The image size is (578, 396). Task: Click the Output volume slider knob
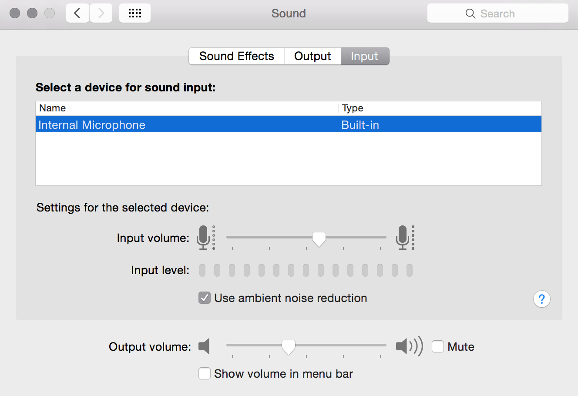click(x=289, y=347)
